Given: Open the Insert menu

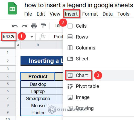Looking at the screenshot, I should (x=71, y=14).
